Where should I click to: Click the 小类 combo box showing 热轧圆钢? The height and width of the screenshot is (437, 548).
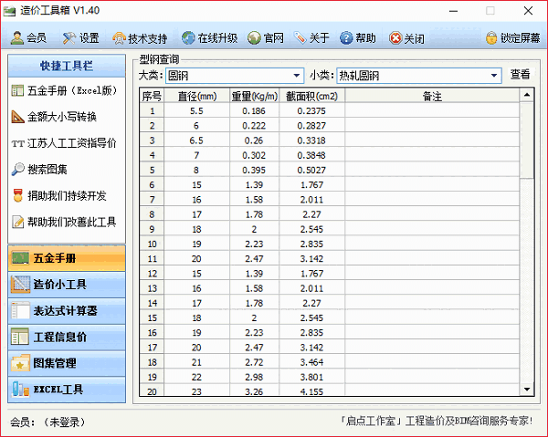click(x=419, y=76)
